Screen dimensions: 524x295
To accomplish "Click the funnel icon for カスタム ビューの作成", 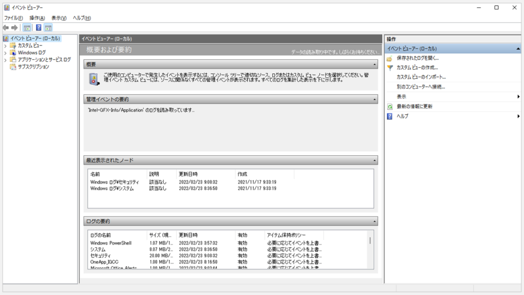I will [390, 68].
